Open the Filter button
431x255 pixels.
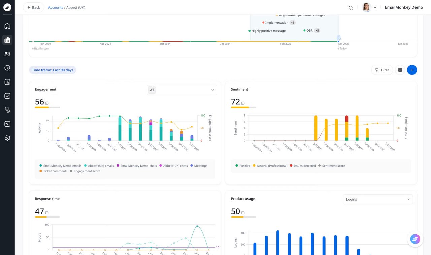click(382, 70)
